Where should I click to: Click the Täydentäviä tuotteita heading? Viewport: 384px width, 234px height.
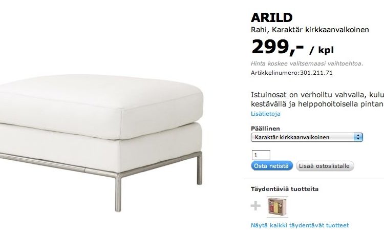coord(285,189)
